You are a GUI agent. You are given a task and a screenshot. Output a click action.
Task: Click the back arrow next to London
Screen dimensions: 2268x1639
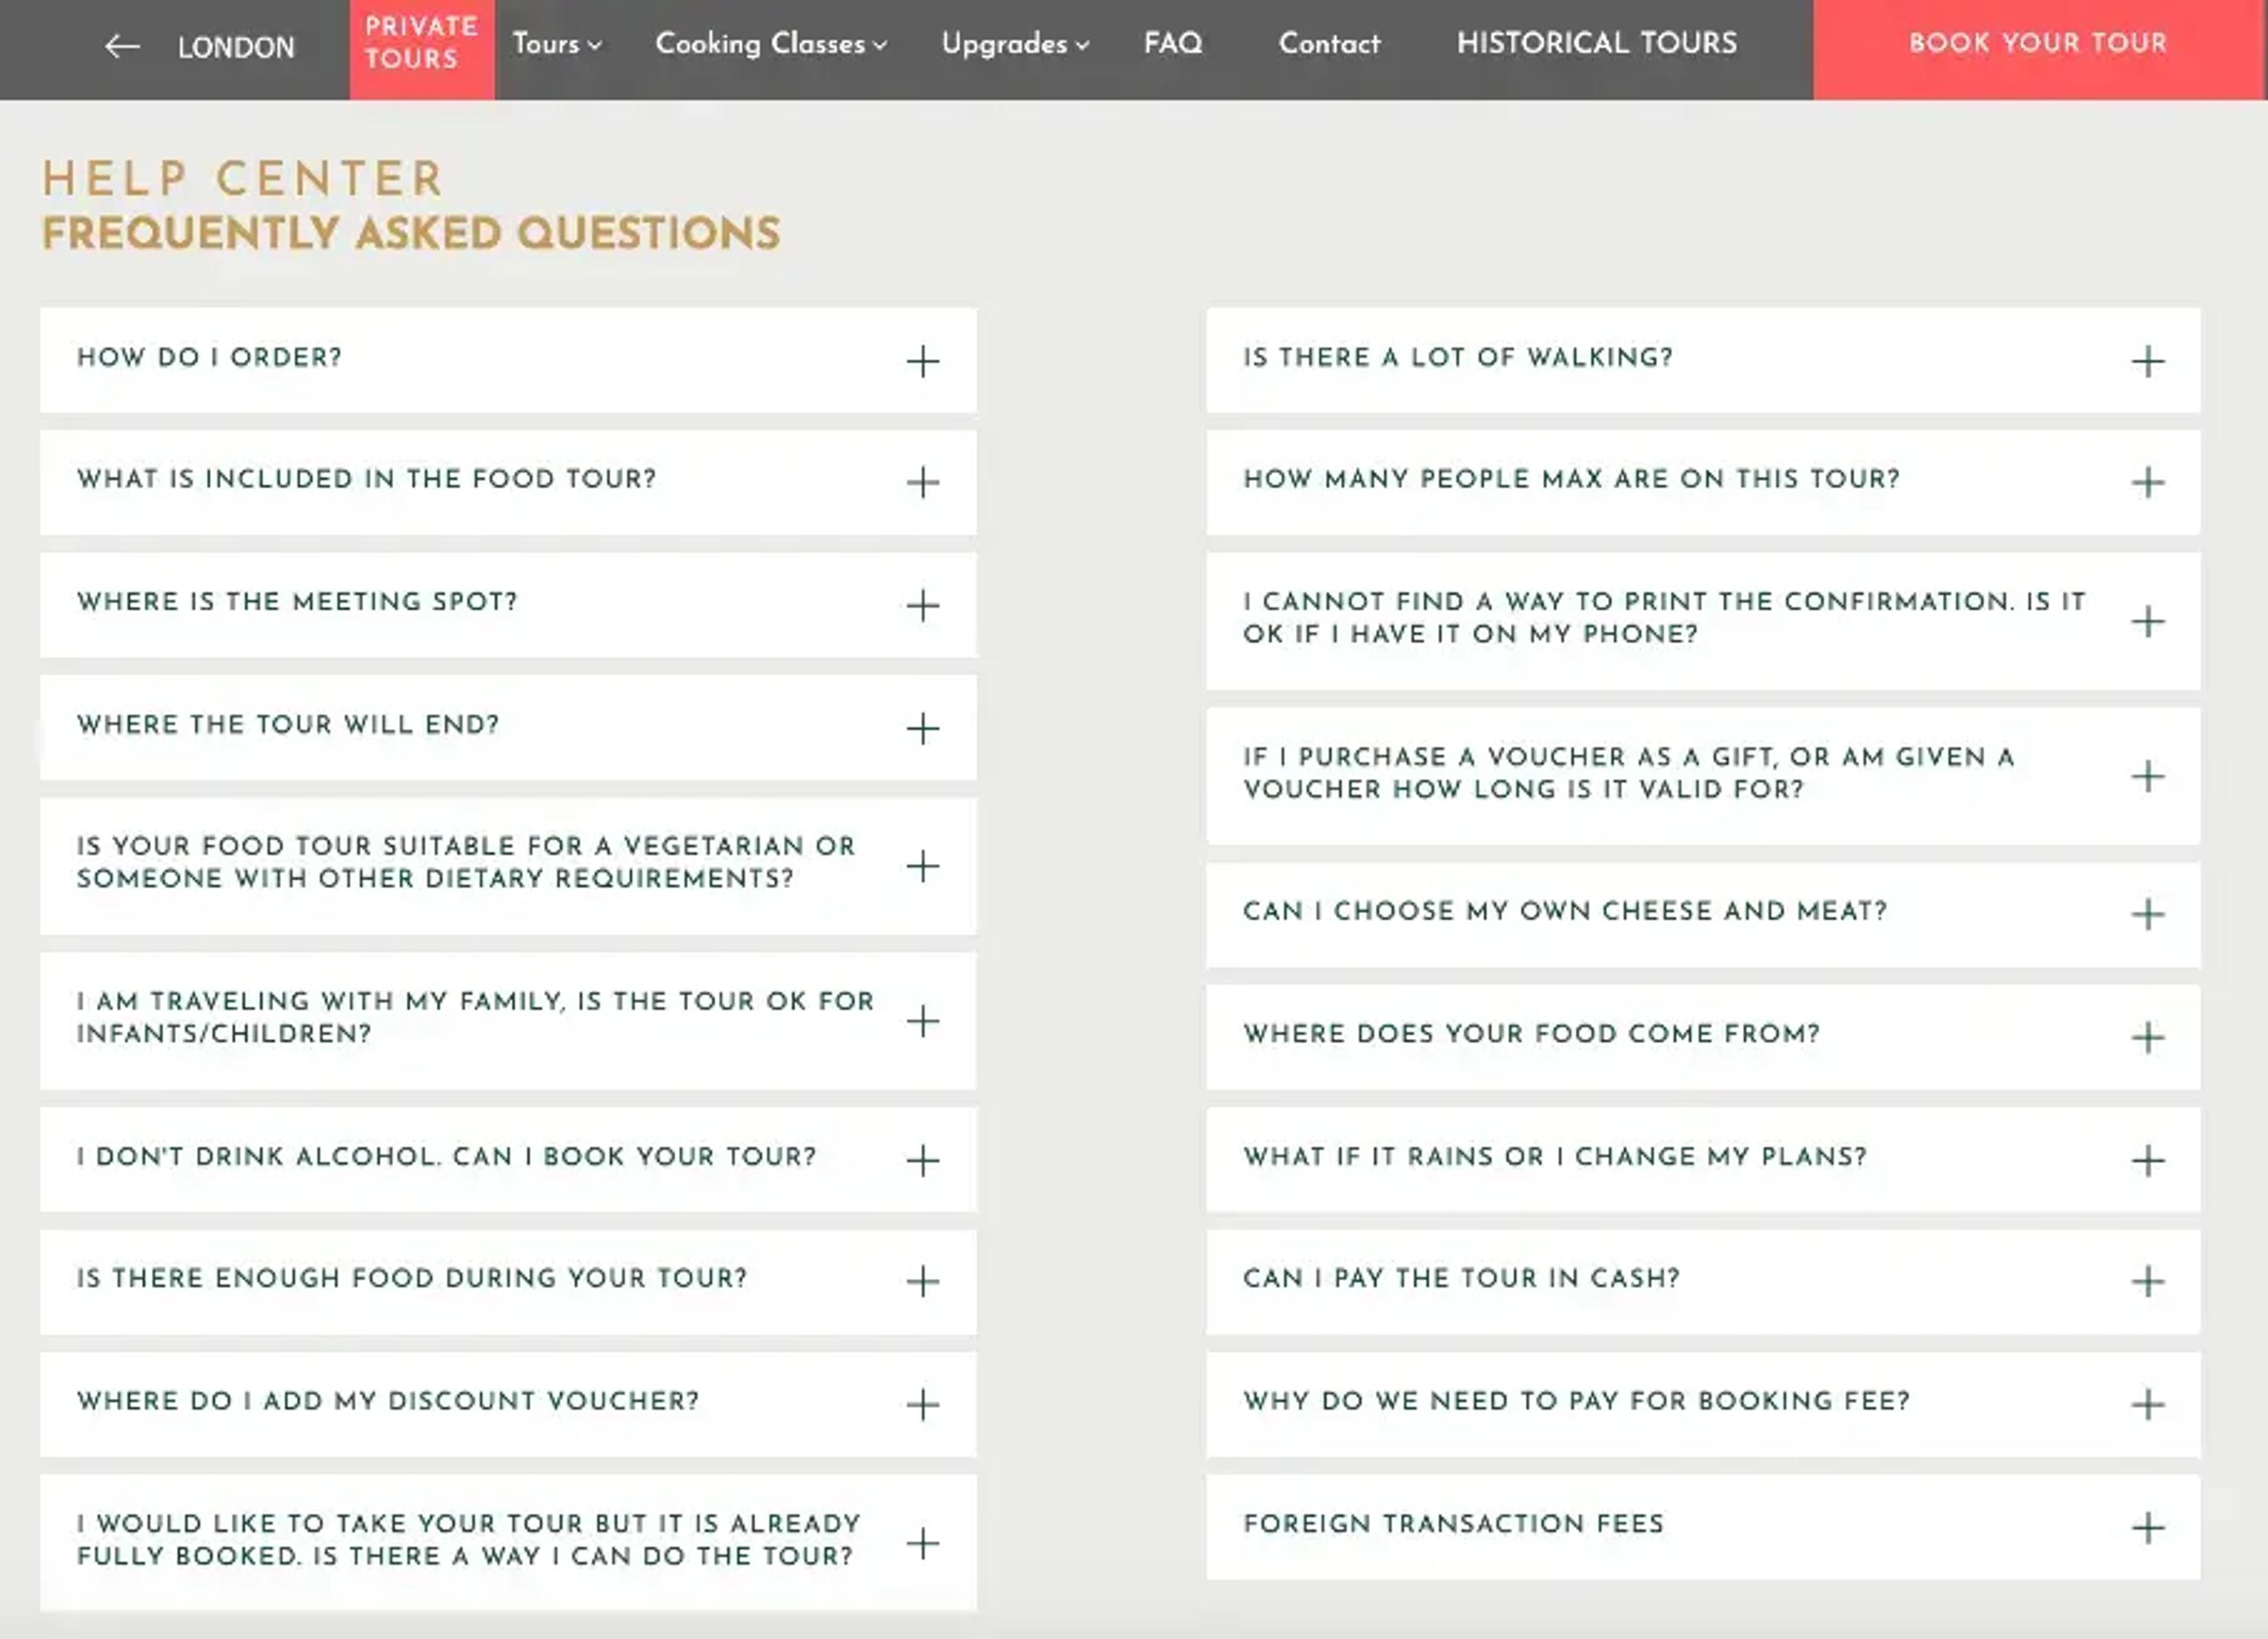click(122, 46)
